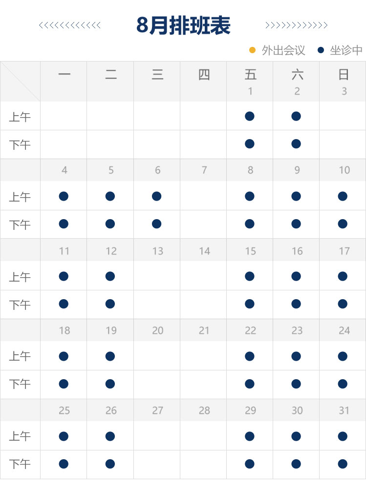Click the date number 28

[x=204, y=410]
